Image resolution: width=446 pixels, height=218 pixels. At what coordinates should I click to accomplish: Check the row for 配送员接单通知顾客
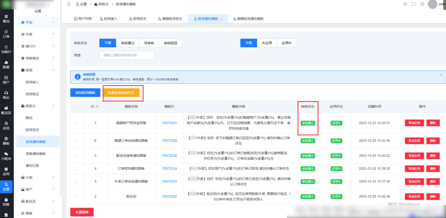click(x=77, y=156)
